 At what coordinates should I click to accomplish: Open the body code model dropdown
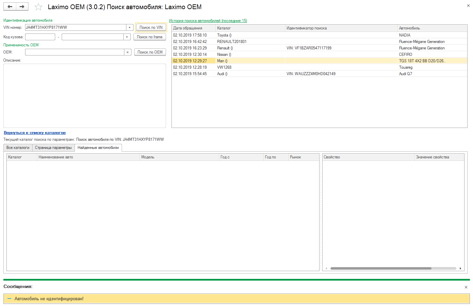click(x=127, y=37)
